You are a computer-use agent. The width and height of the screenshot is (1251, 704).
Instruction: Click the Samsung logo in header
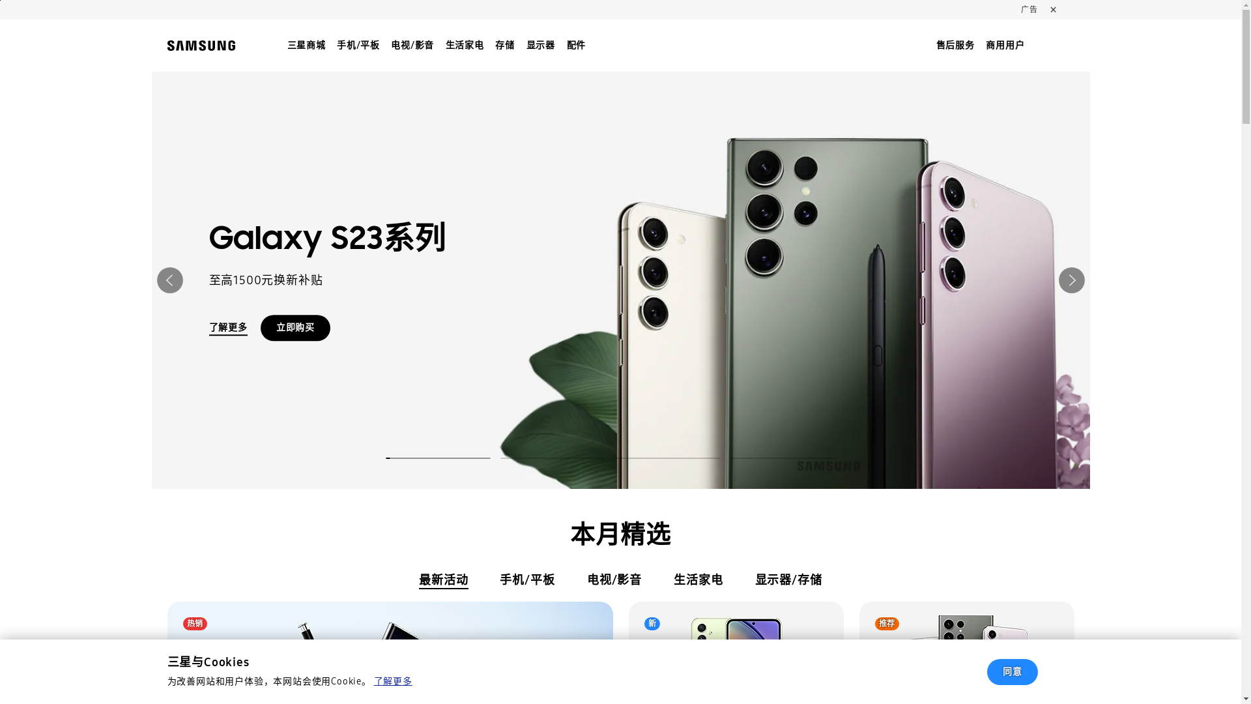click(201, 46)
